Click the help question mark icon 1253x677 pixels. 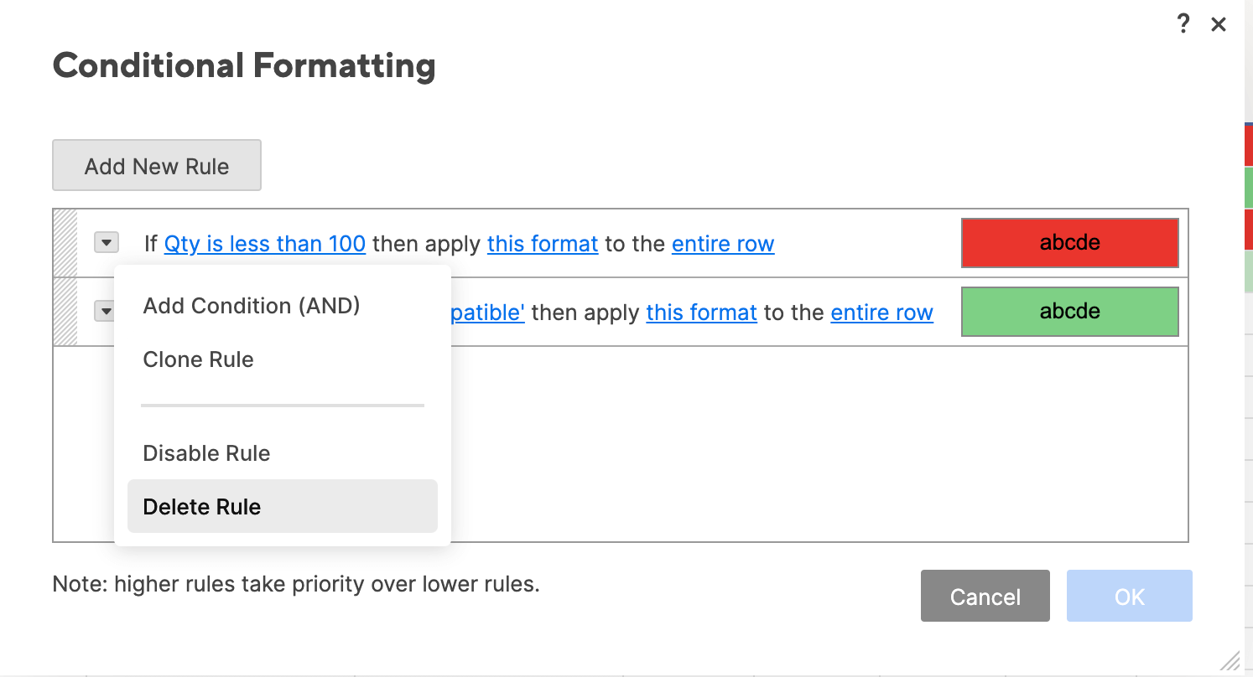pyautogui.click(x=1183, y=25)
